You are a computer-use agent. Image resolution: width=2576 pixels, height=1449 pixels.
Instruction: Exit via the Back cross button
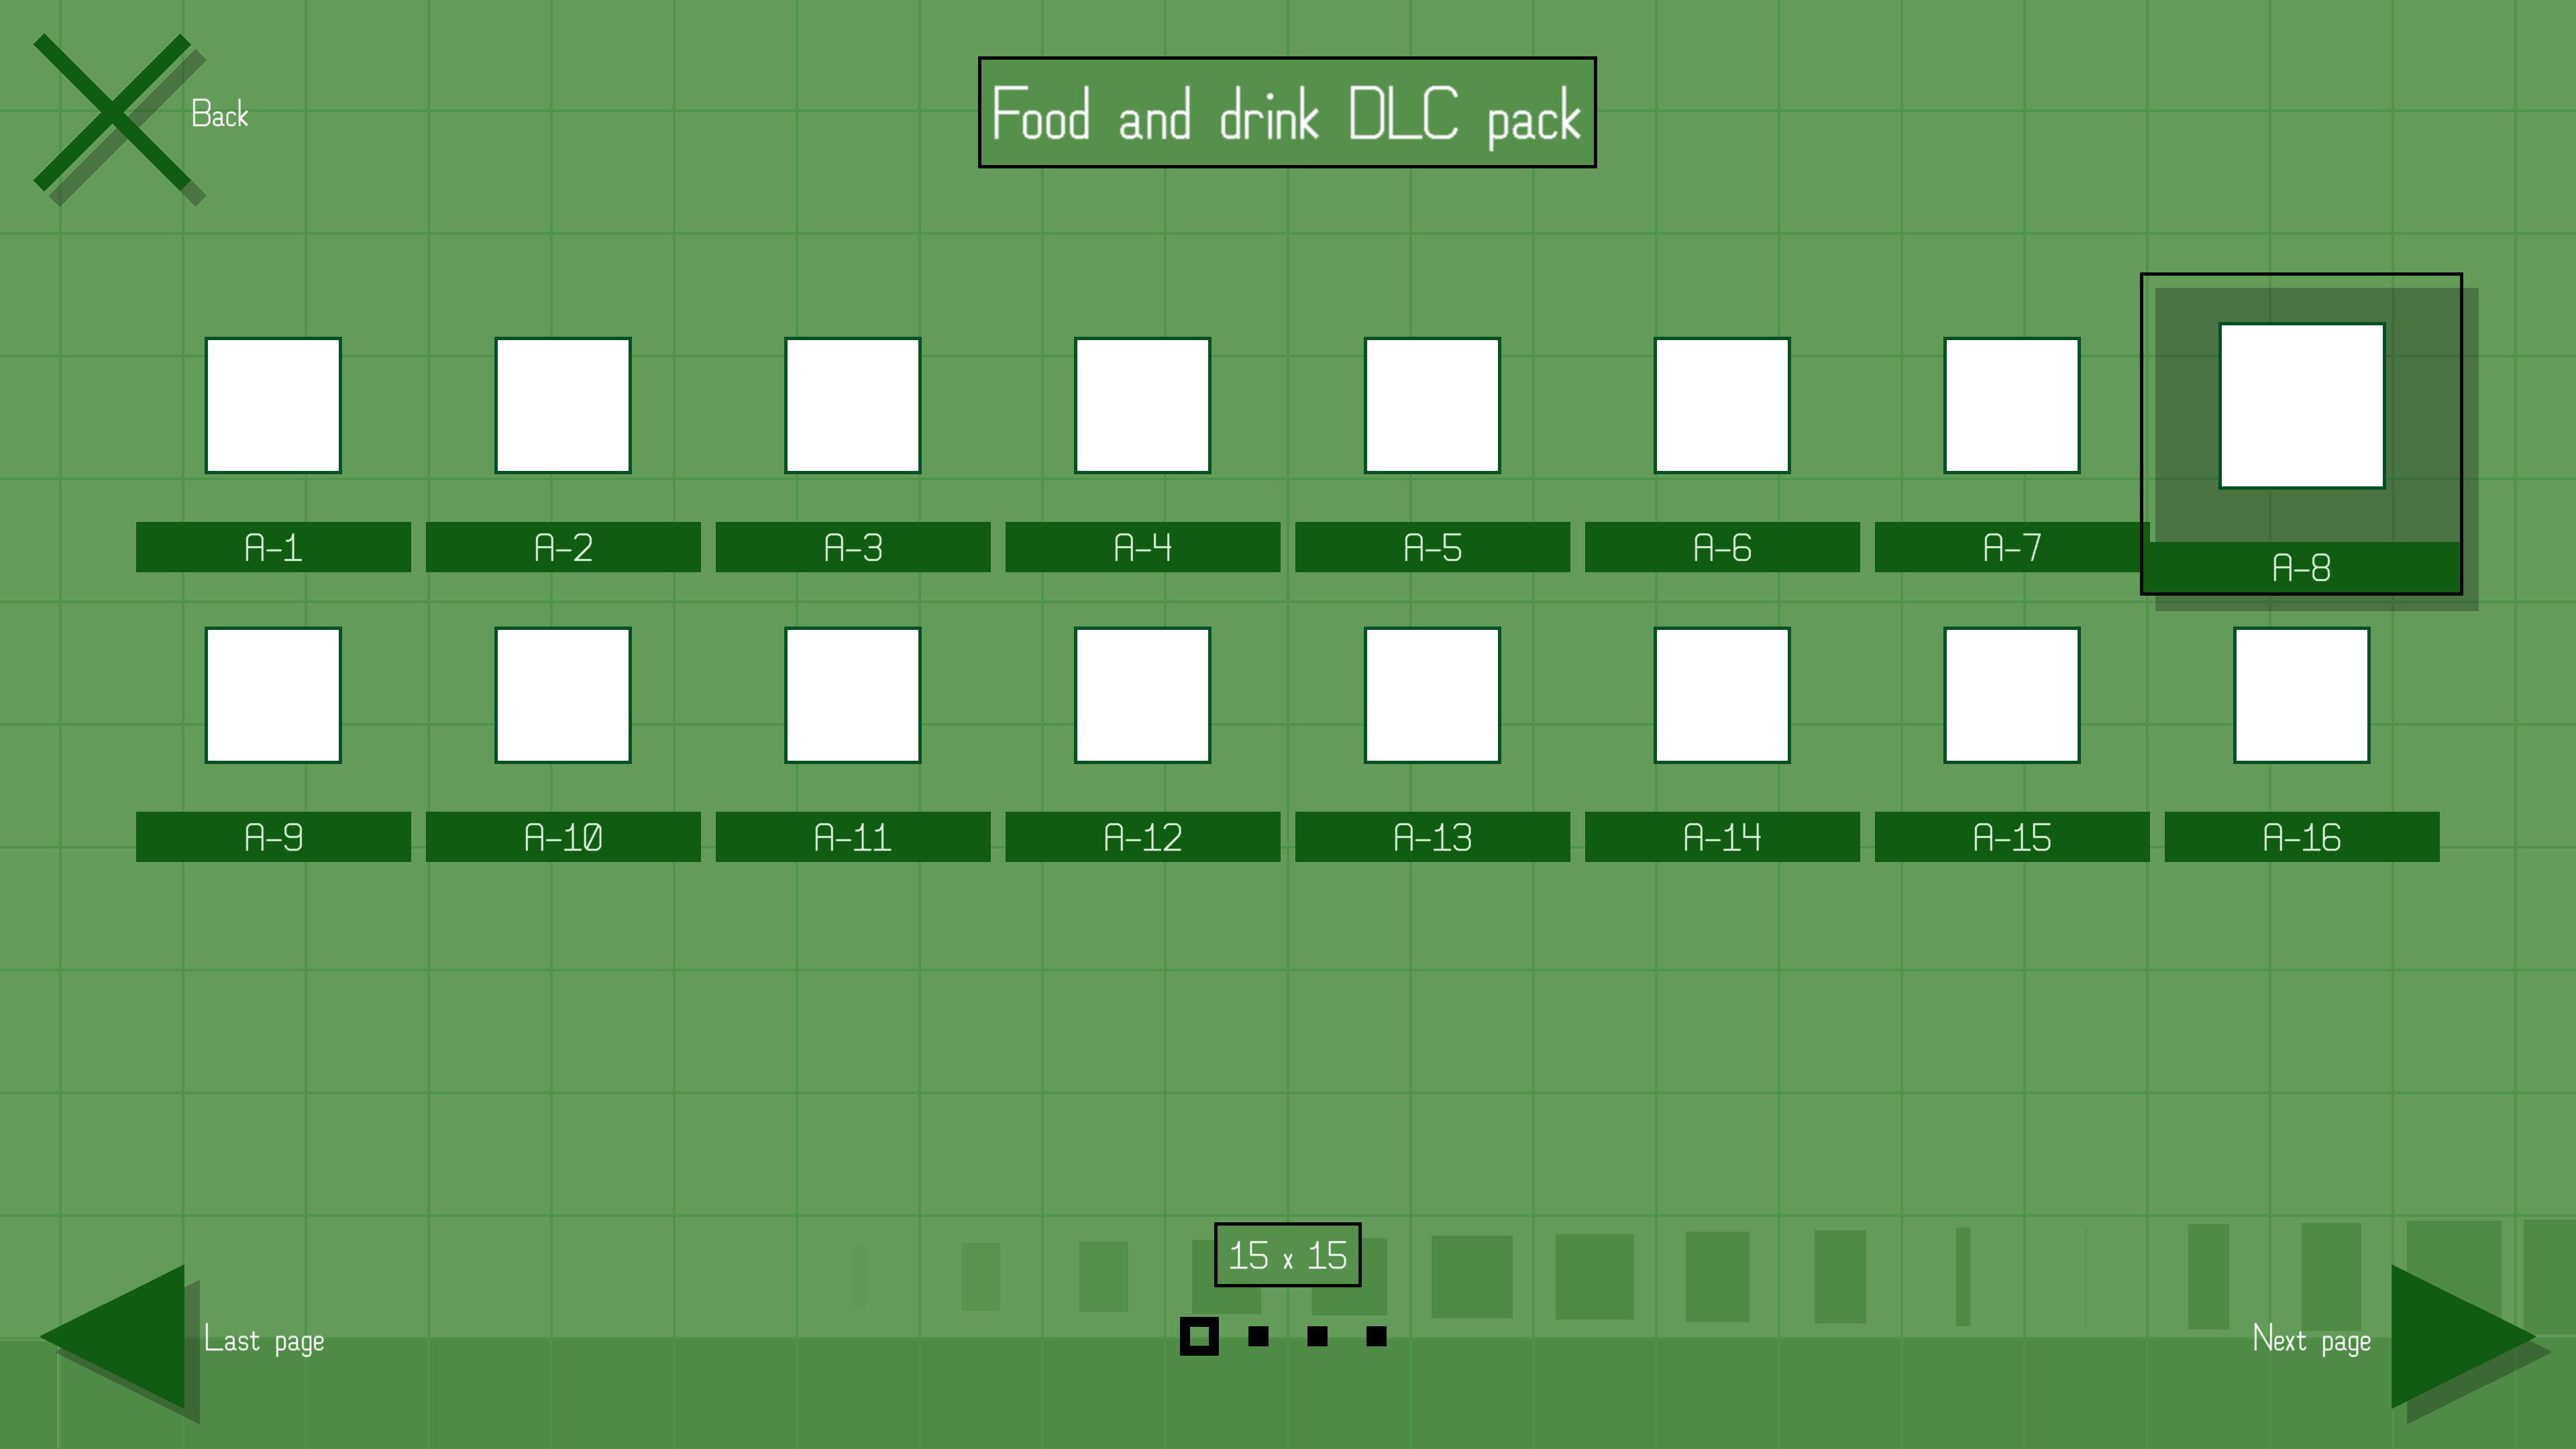pyautogui.click(x=115, y=113)
